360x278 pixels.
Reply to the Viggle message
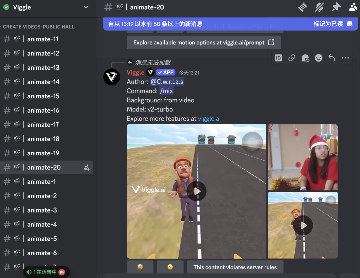332,58
